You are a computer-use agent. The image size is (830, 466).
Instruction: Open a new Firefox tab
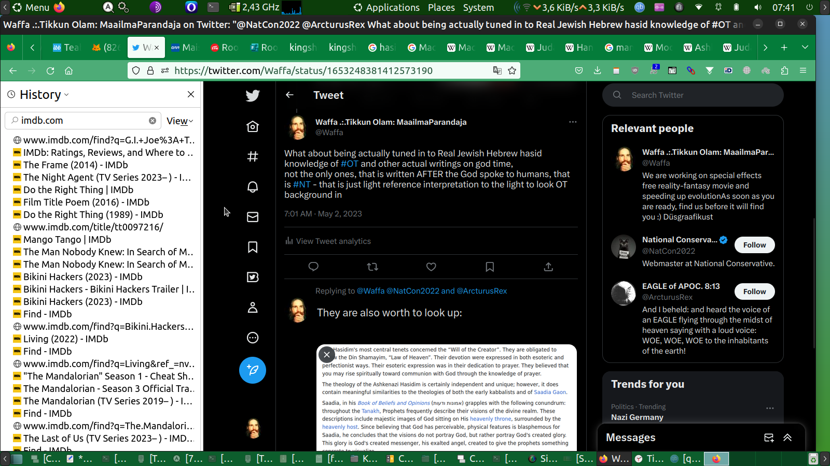(x=784, y=47)
